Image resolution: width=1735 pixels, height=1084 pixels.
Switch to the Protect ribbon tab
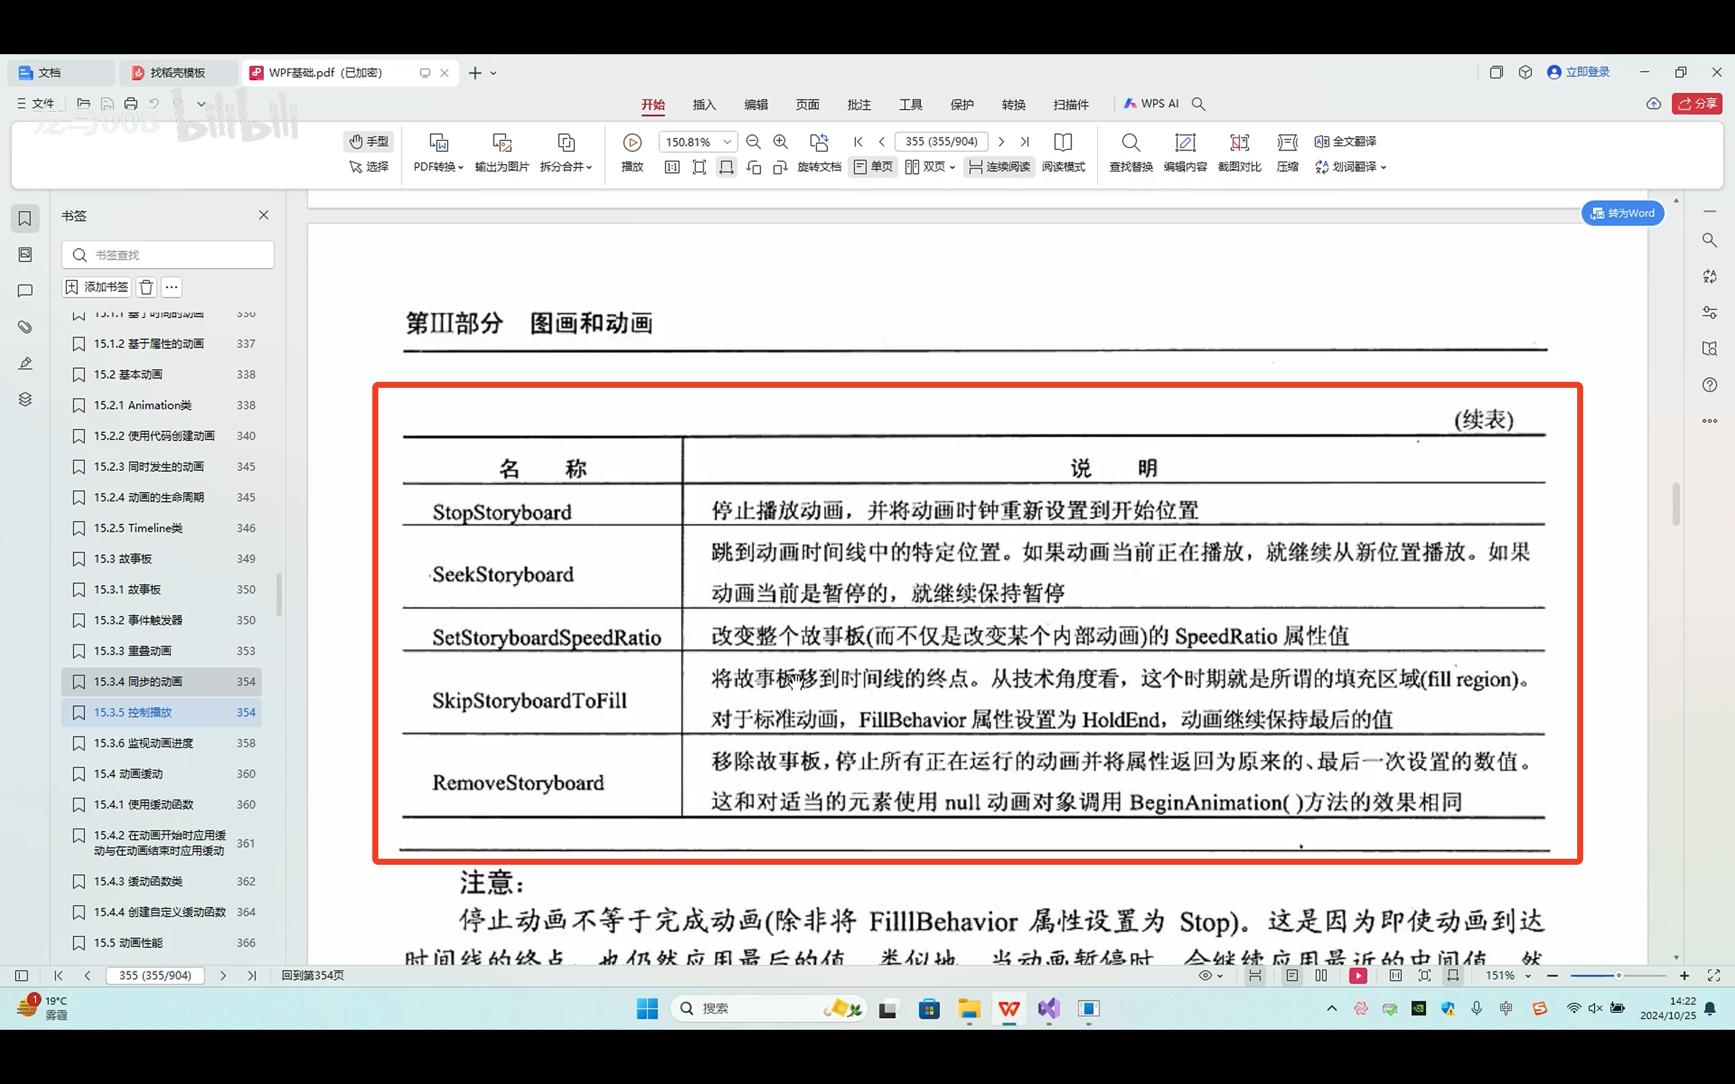tap(961, 105)
